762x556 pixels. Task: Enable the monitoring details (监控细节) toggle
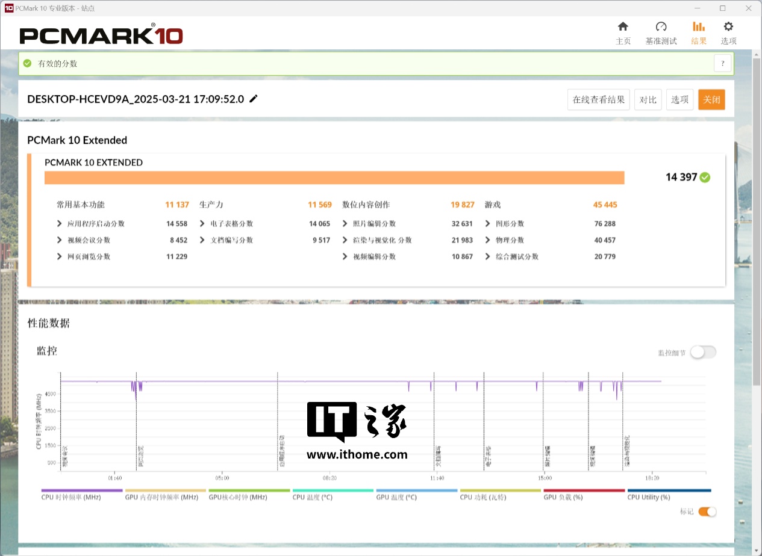[703, 353]
